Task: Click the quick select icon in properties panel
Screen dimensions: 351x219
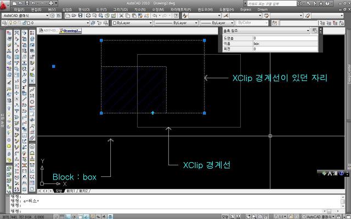Action: point(314,31)
